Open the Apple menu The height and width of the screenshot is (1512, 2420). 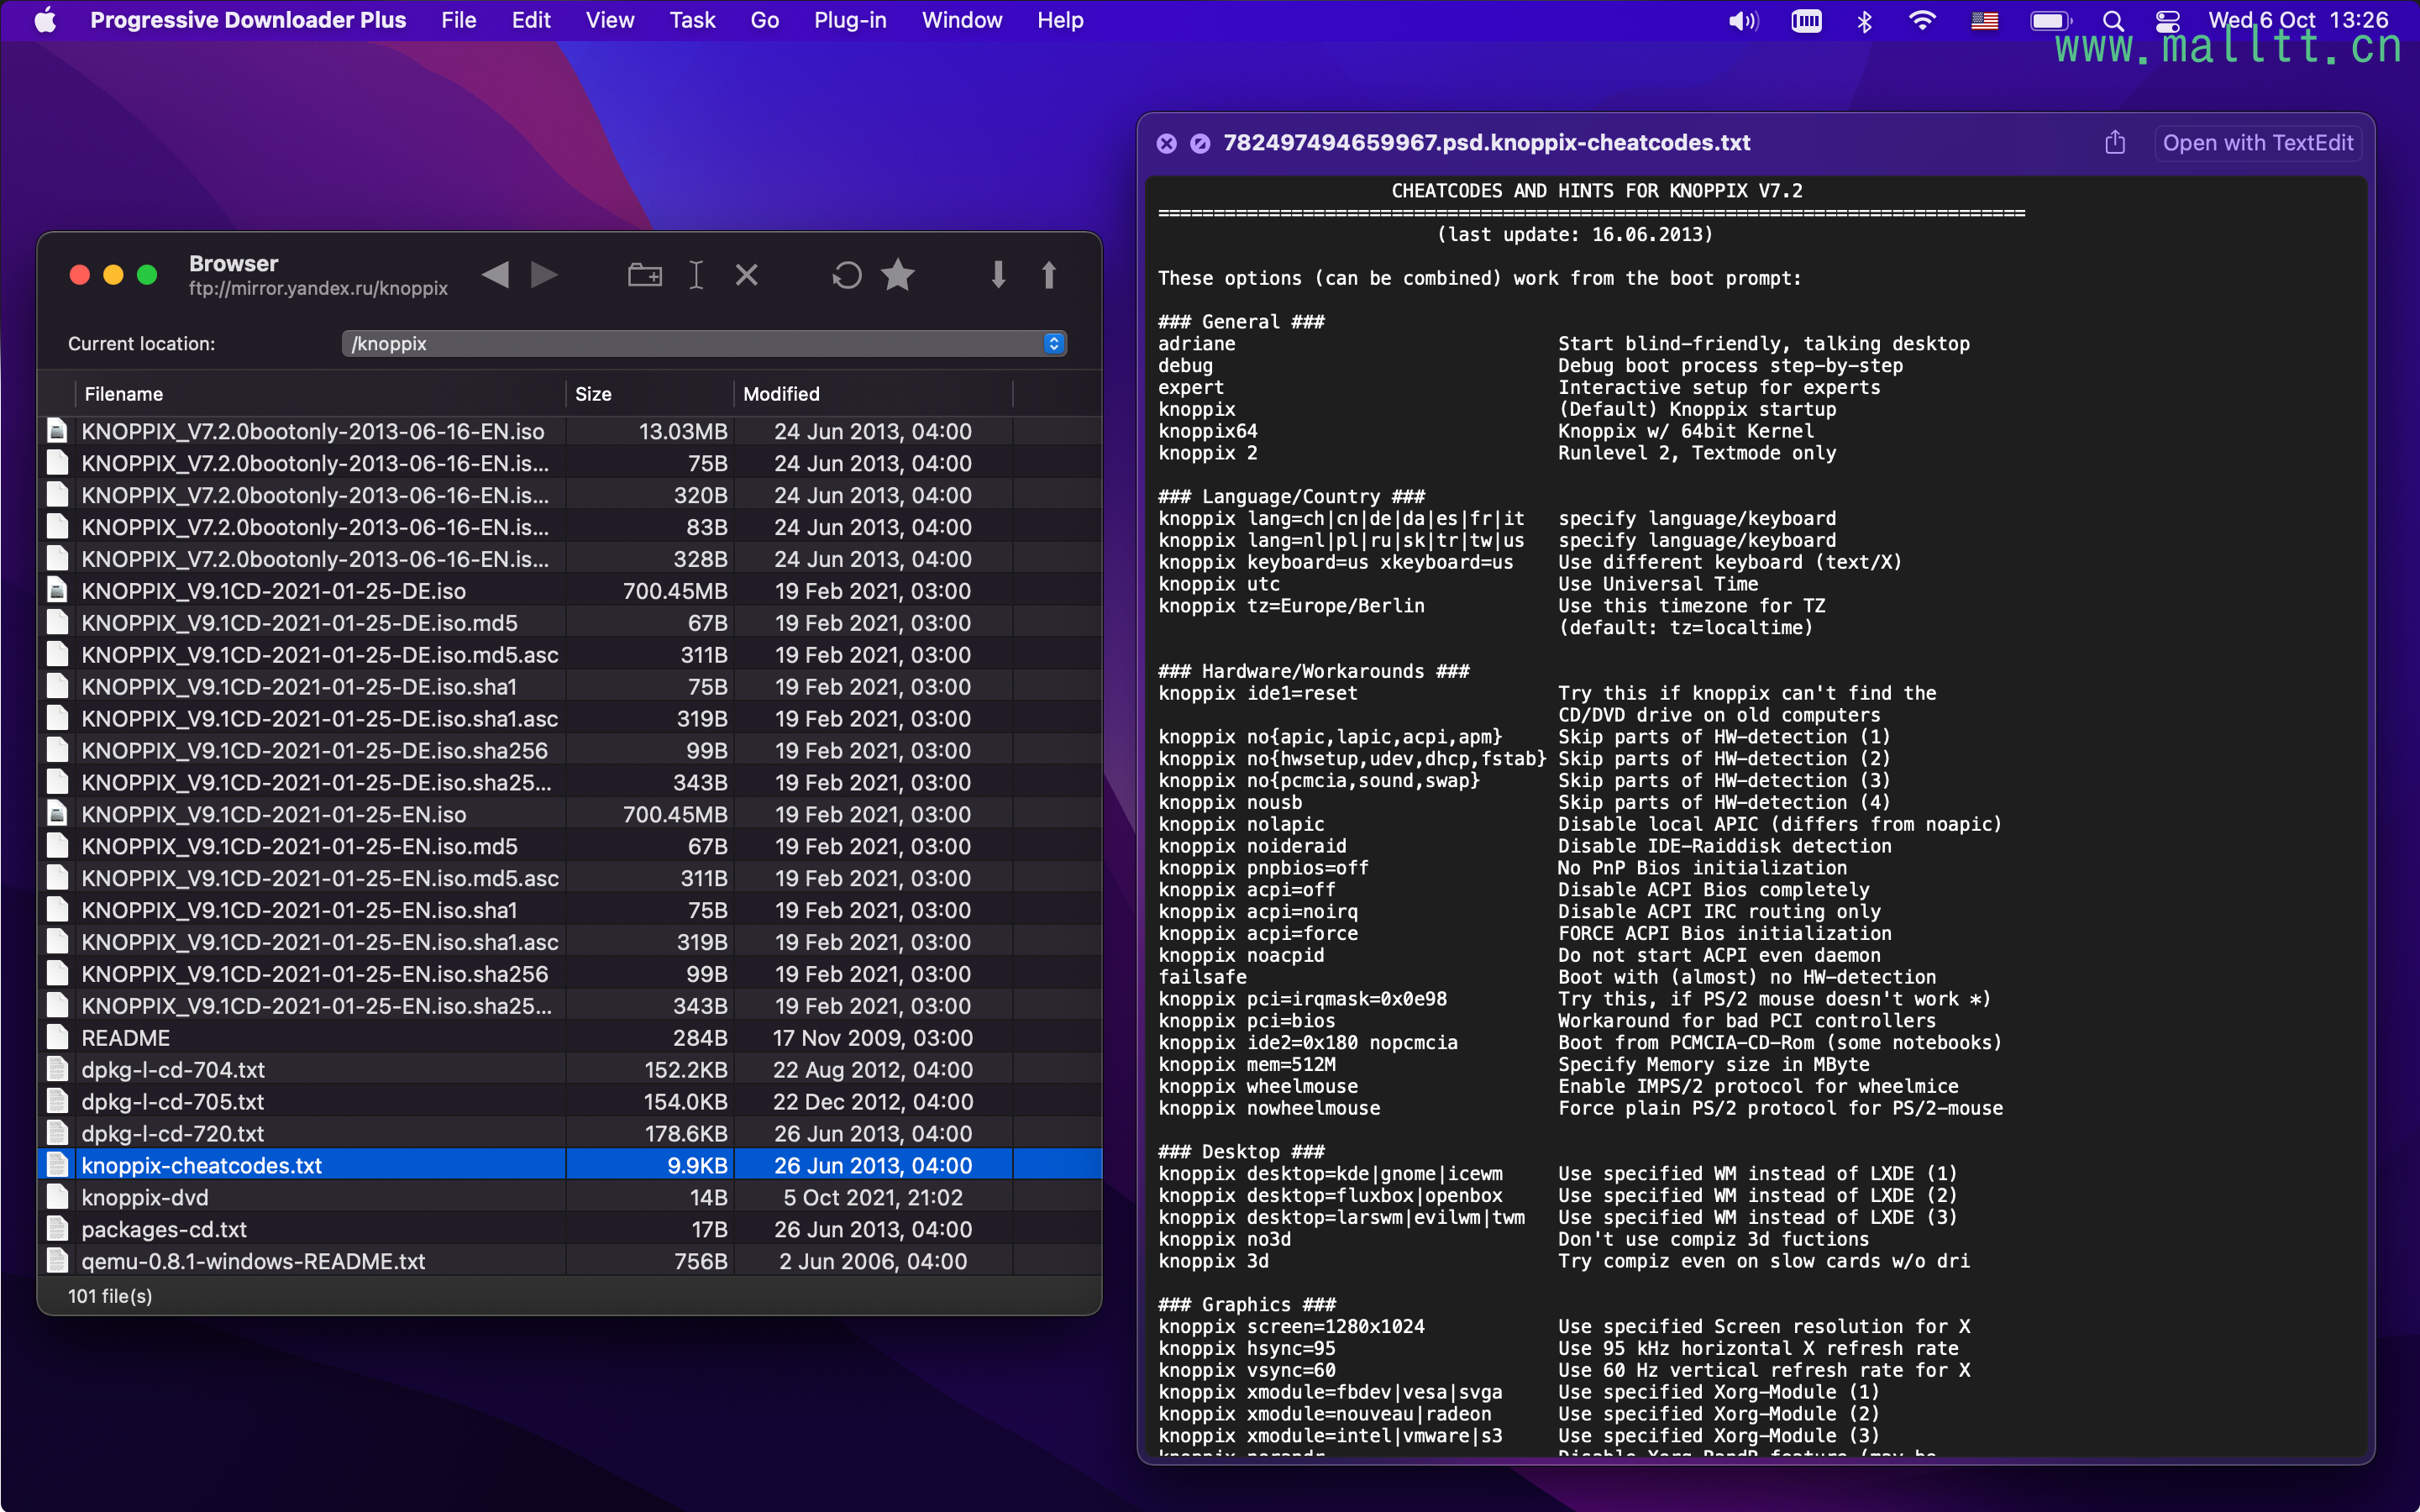pos(45,20)
